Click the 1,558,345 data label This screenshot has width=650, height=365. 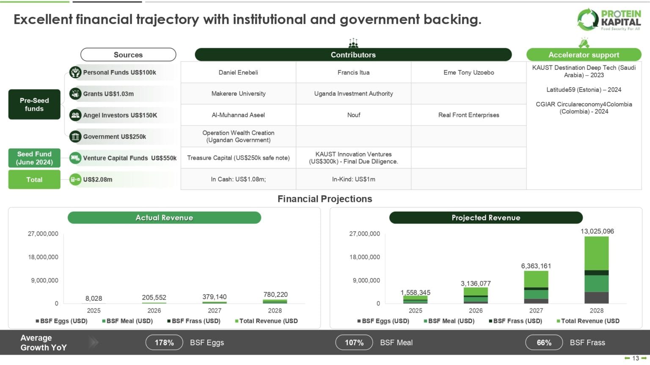(x=416, y=292)
